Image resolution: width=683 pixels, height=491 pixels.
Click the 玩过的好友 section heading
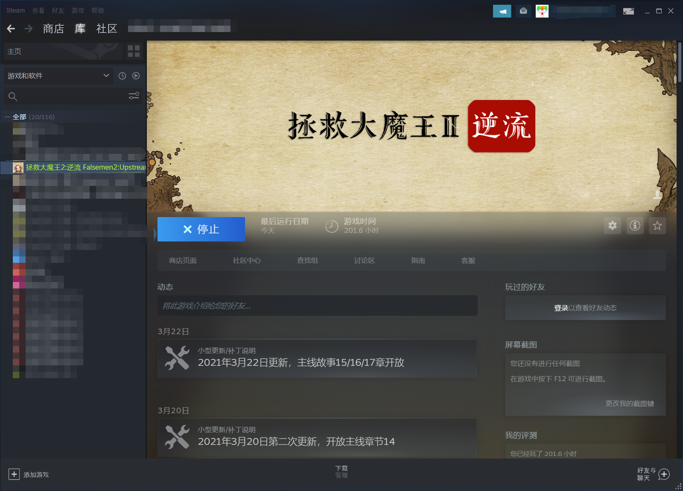525,287
